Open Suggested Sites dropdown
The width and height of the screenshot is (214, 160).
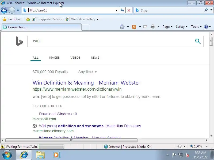click(x=48, y=19)
